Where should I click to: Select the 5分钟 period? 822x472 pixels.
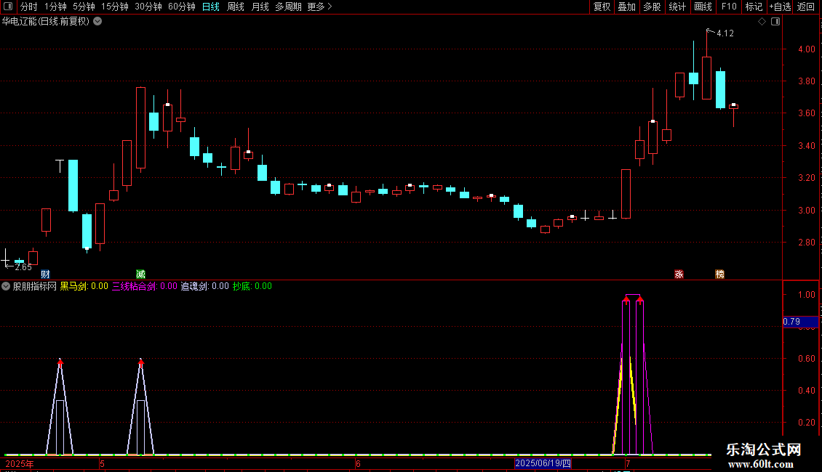click(x=84, y=7)
